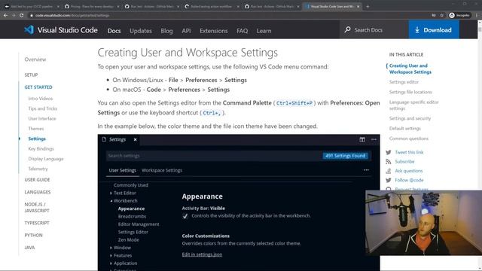This screenshot has height=271, width=482.
Task: Click the search magnifier icon
Action: point(347,30)
